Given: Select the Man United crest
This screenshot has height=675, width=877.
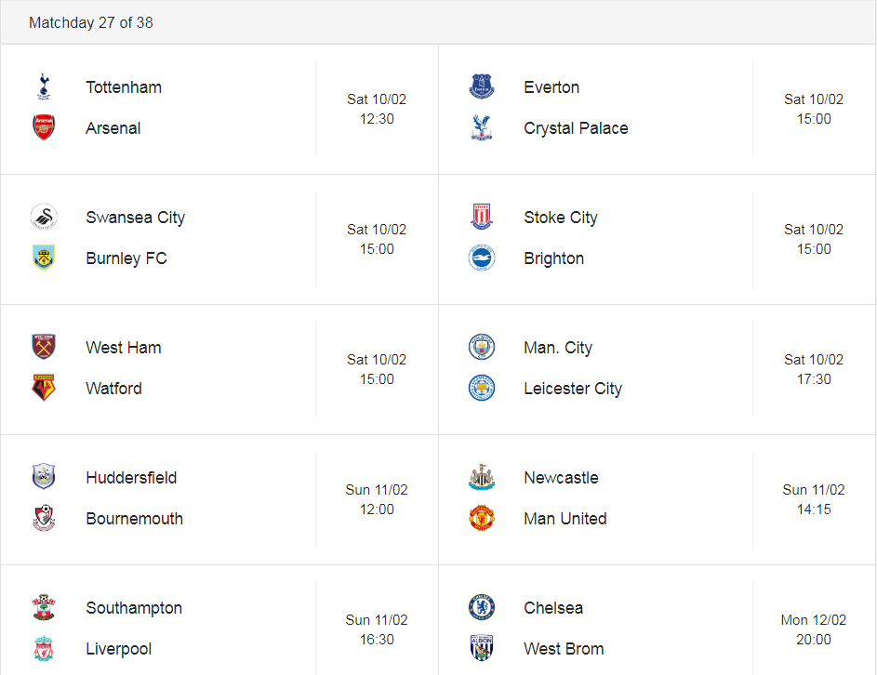Looking at the screenshot, I should [x=482, y=519].
